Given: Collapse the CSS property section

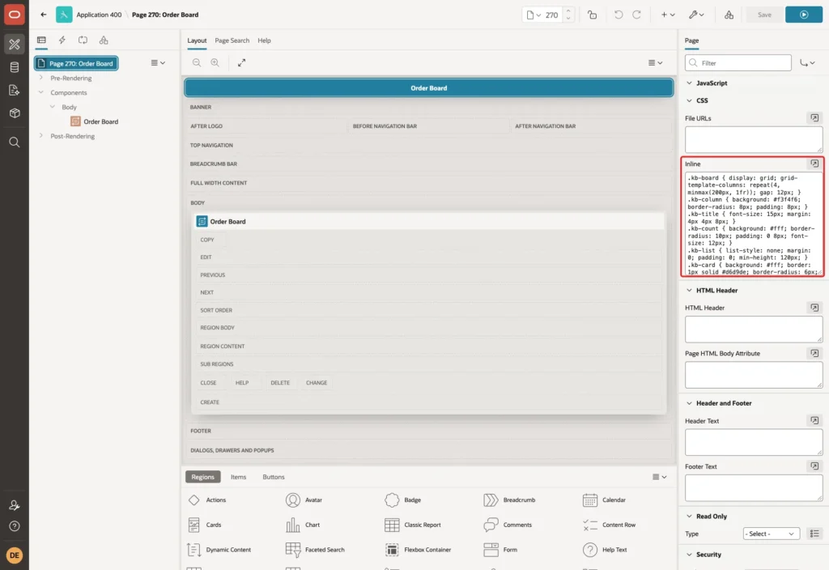Looking at the screenshot, I should click(x=689, y=100).
